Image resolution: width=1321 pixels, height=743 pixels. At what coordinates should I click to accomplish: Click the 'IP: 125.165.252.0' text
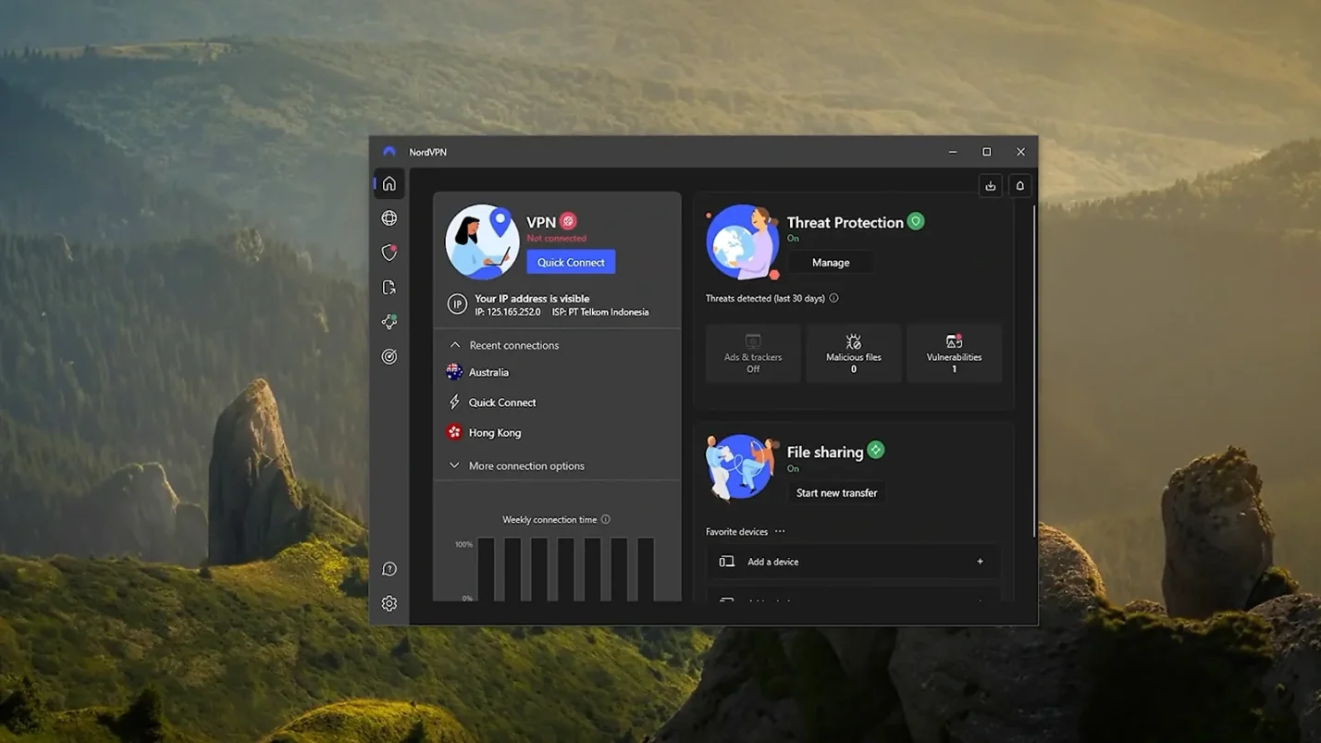click(508, 312)
